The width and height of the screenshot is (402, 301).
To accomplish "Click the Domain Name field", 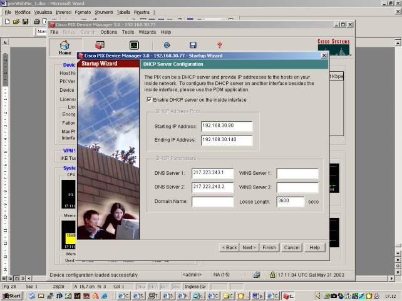I will tap(212, 202).
